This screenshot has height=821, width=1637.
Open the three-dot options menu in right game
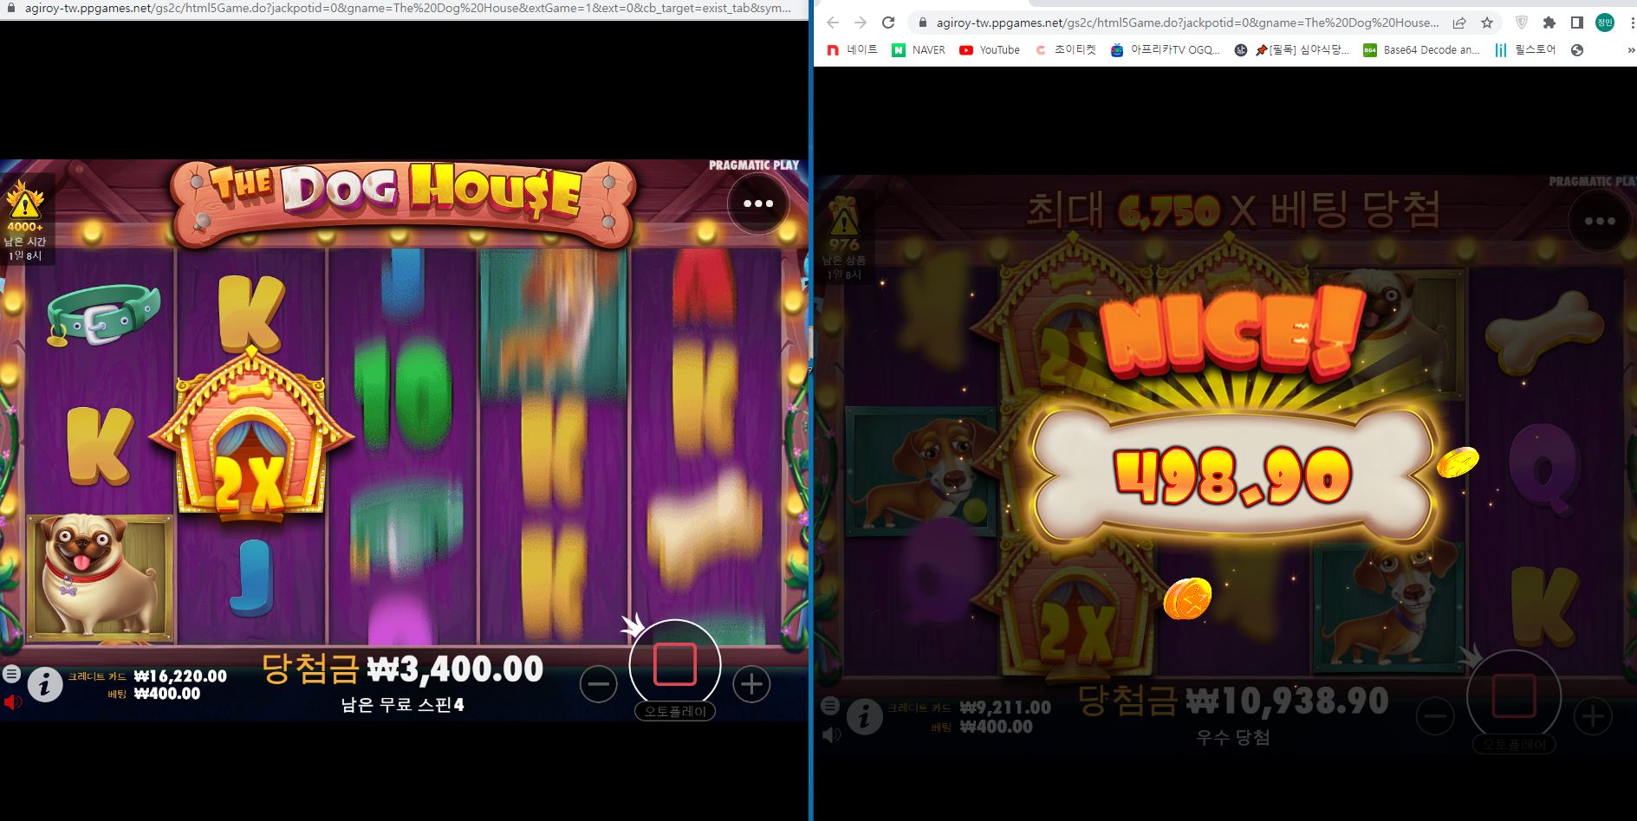[x=1600, y=221]
